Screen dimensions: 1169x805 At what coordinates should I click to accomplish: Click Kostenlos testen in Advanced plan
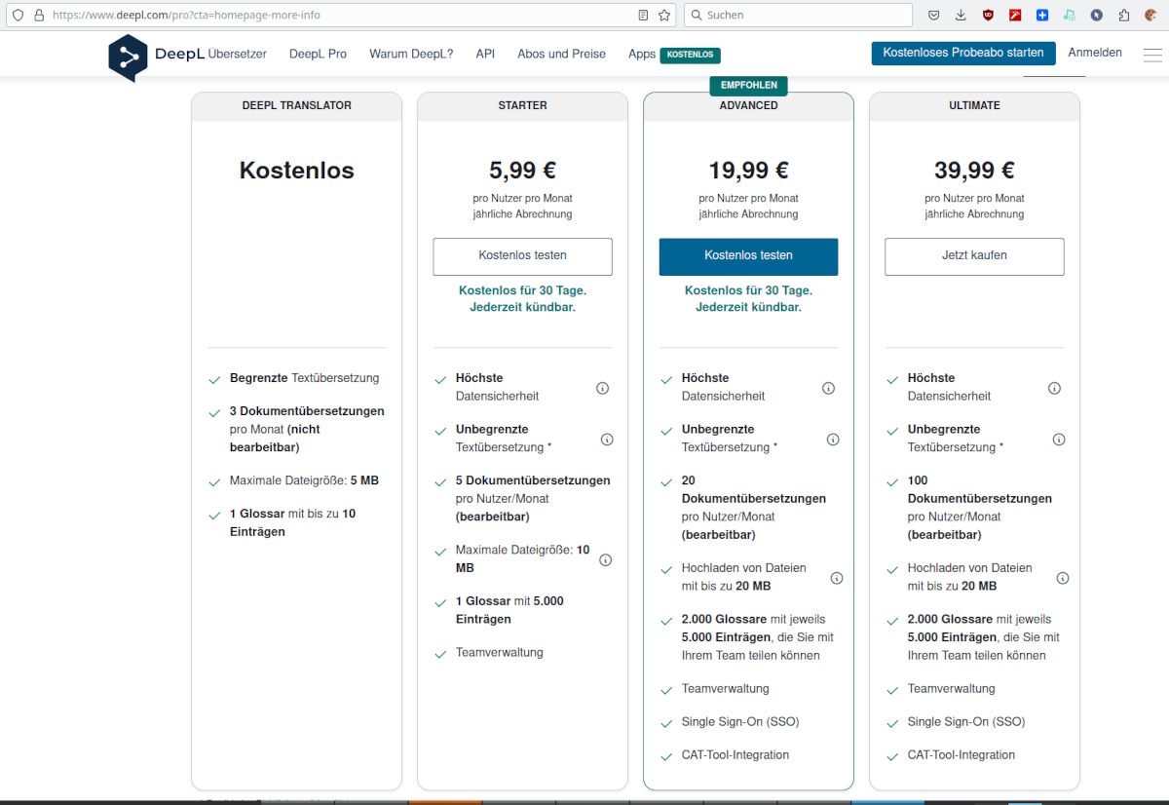click(x=748, y=256)
